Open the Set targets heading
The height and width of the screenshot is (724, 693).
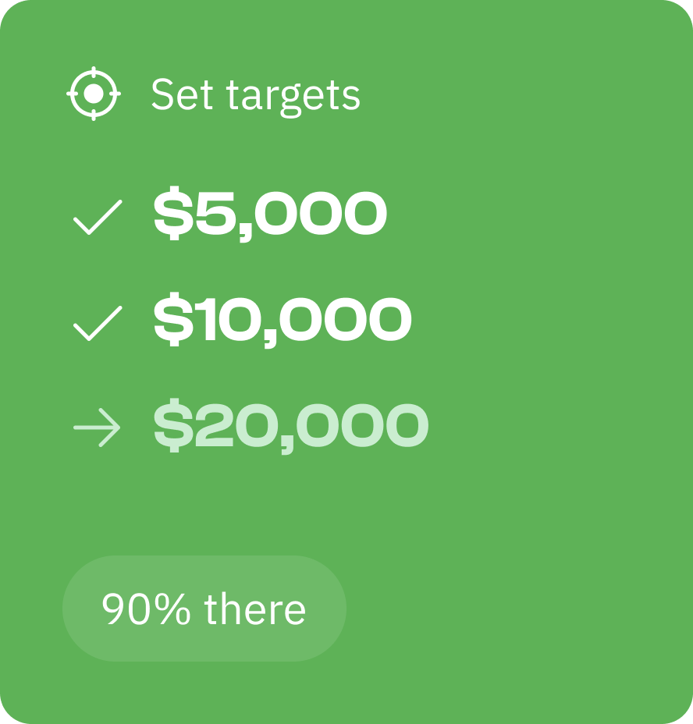click(x=255, y=96)
